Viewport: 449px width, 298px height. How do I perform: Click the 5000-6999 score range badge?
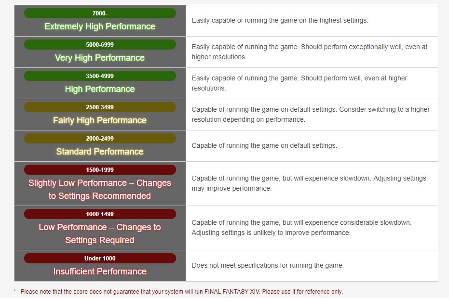tap(100, 45)
